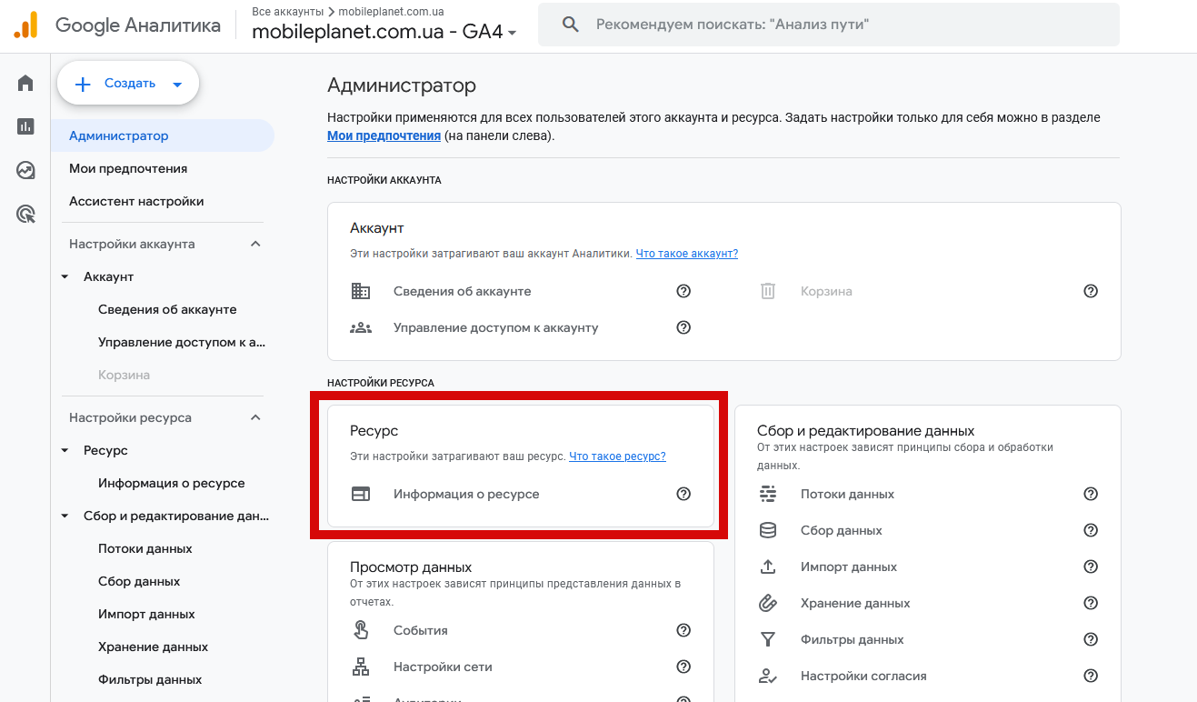Open the Reports bar chart icon
The height and width of the screenshot is (702, 1197).
click(x=25, y=126)
